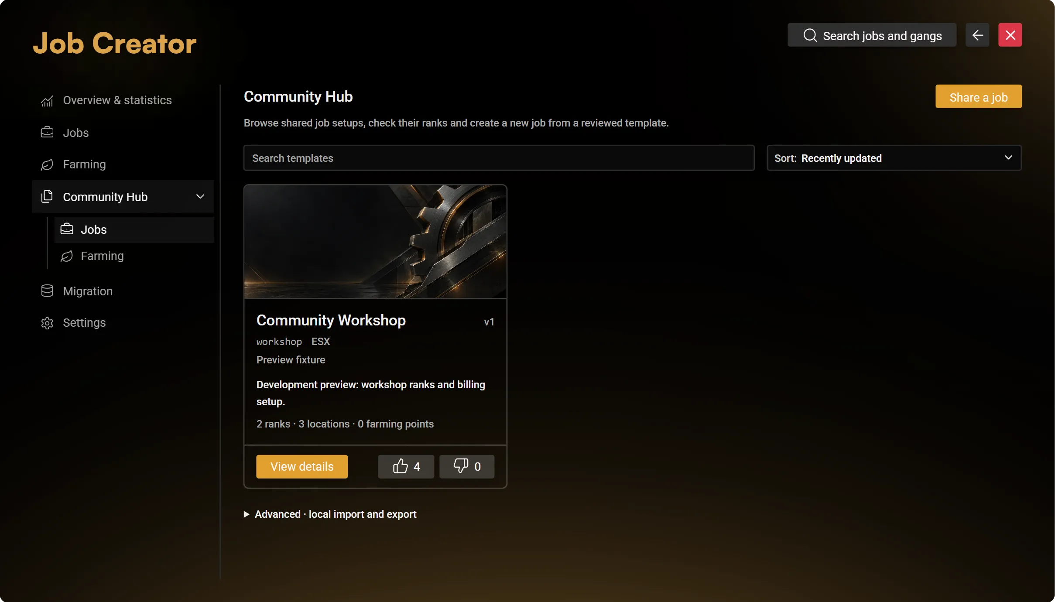
Task: Click the workshop identifier text
Action: pos(279,342)
